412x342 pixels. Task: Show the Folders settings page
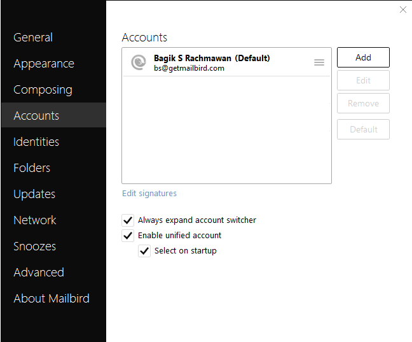pos(32,168)
